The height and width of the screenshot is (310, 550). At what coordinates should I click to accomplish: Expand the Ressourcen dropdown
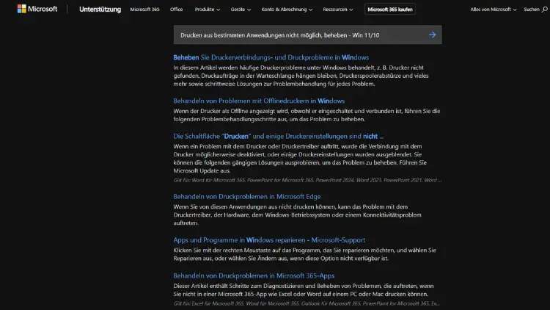[338, 10]
